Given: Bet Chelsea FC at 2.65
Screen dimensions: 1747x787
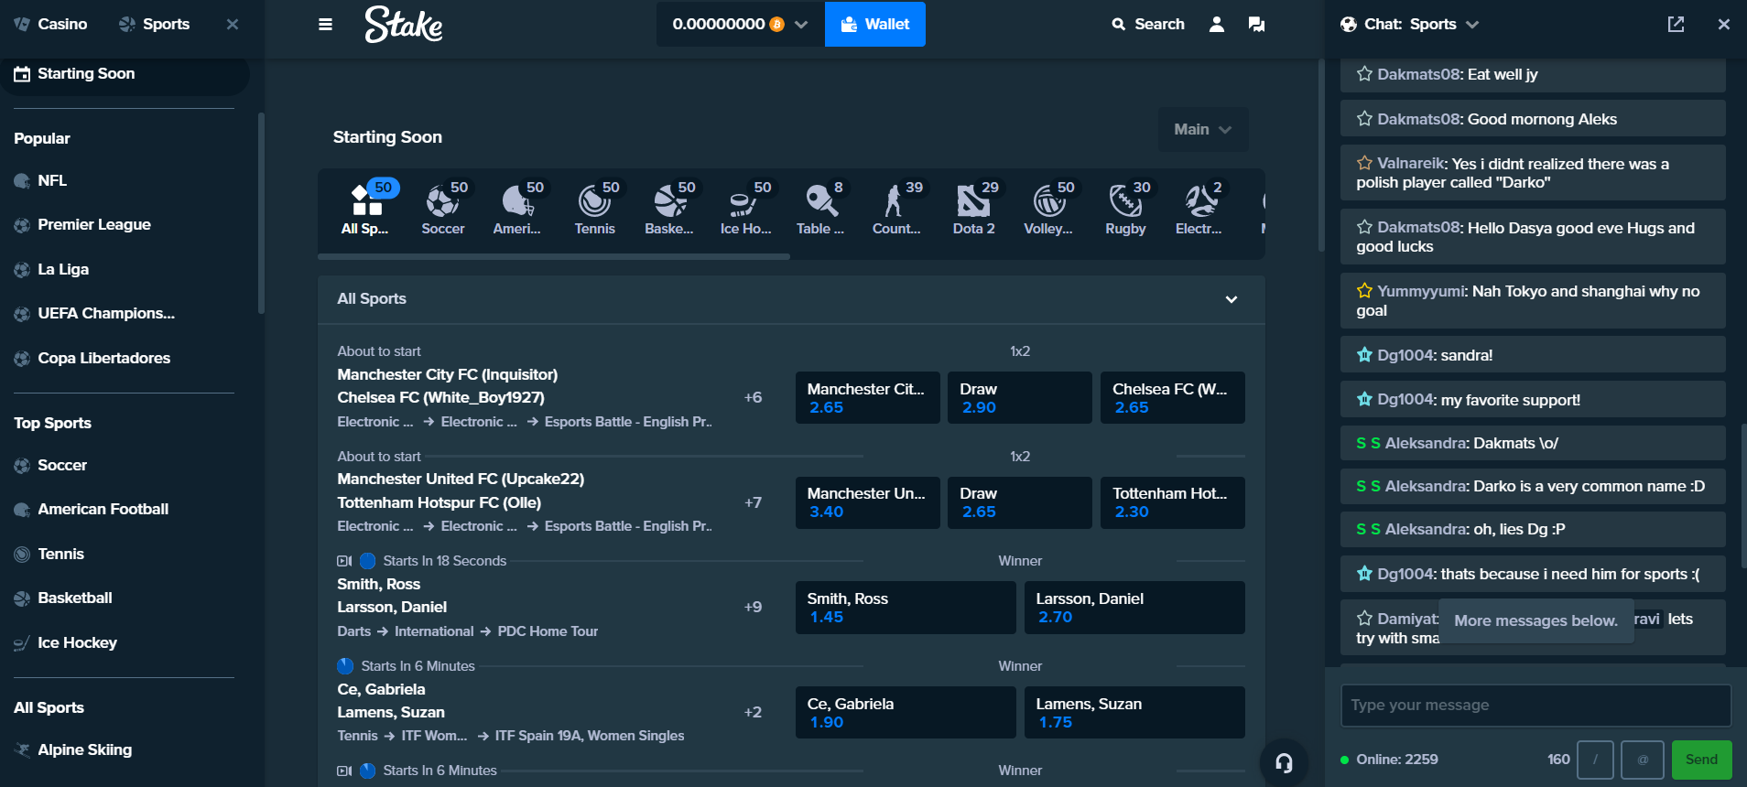Looking at the screenshot, I should click(x=1172, y=397).
